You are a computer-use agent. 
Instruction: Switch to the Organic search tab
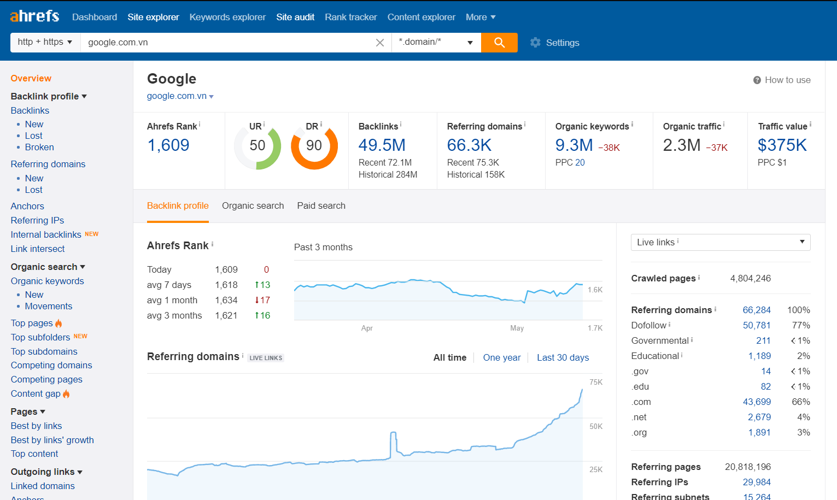[x=253, y=206]
